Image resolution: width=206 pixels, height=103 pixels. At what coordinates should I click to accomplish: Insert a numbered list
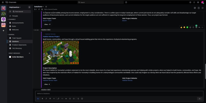click(74, 99)
